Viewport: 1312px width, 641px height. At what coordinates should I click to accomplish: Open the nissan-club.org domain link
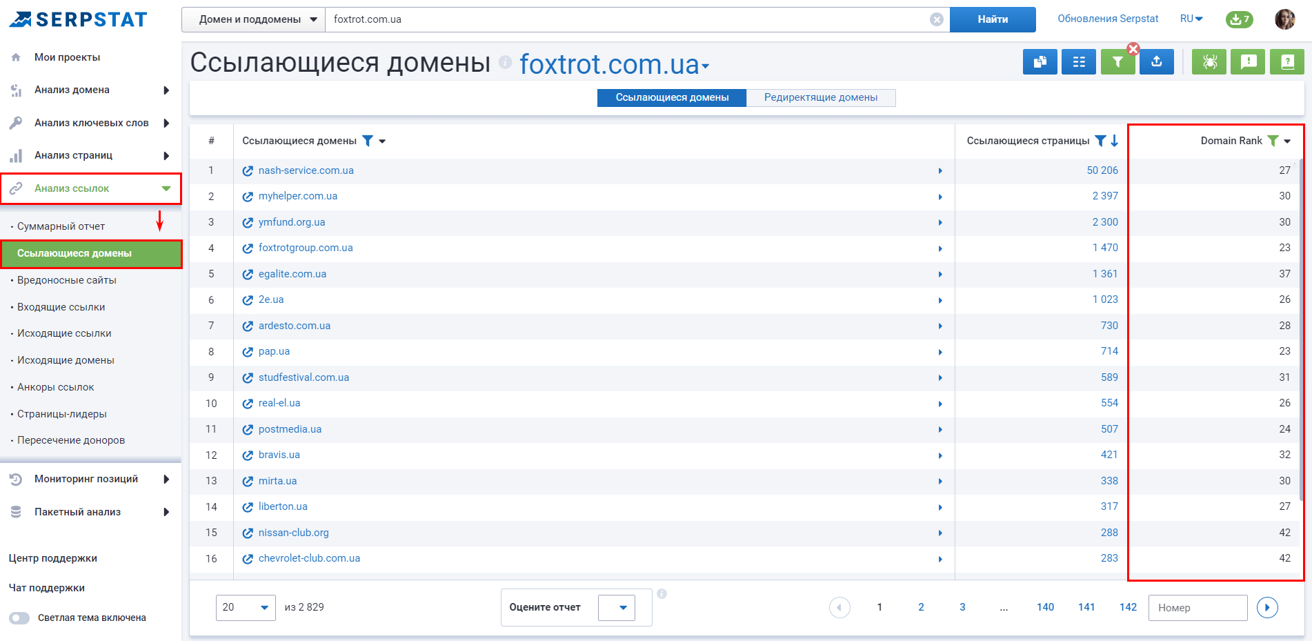[294, 533]
